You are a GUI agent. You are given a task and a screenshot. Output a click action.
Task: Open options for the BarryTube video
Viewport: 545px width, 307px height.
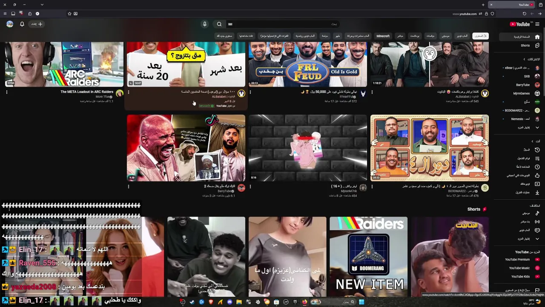[x=129, y=186]
